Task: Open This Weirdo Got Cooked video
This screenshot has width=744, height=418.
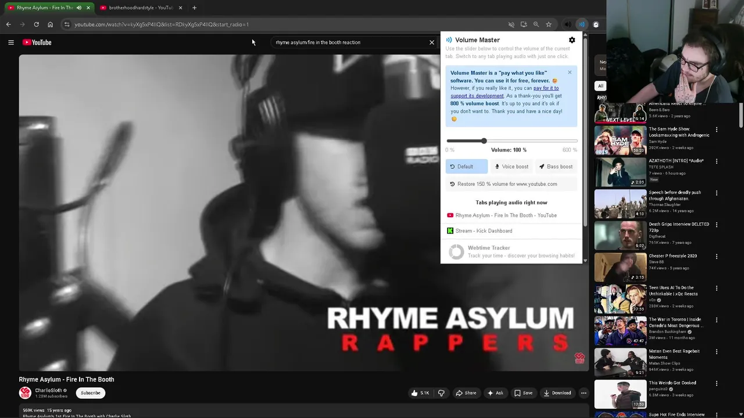Action: (620, 394)
